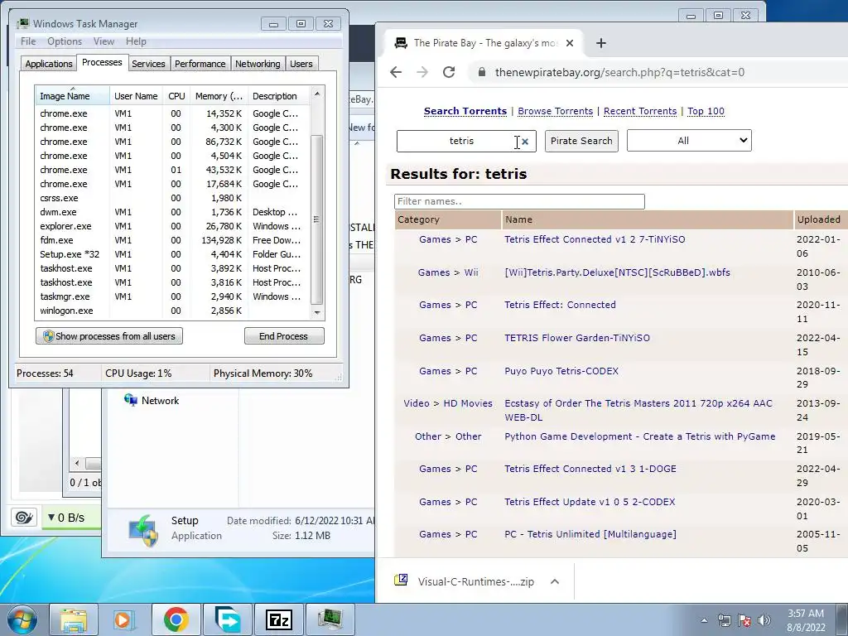
Task: Click the Chrome address bar URL
Action: [x=619, y=73]
